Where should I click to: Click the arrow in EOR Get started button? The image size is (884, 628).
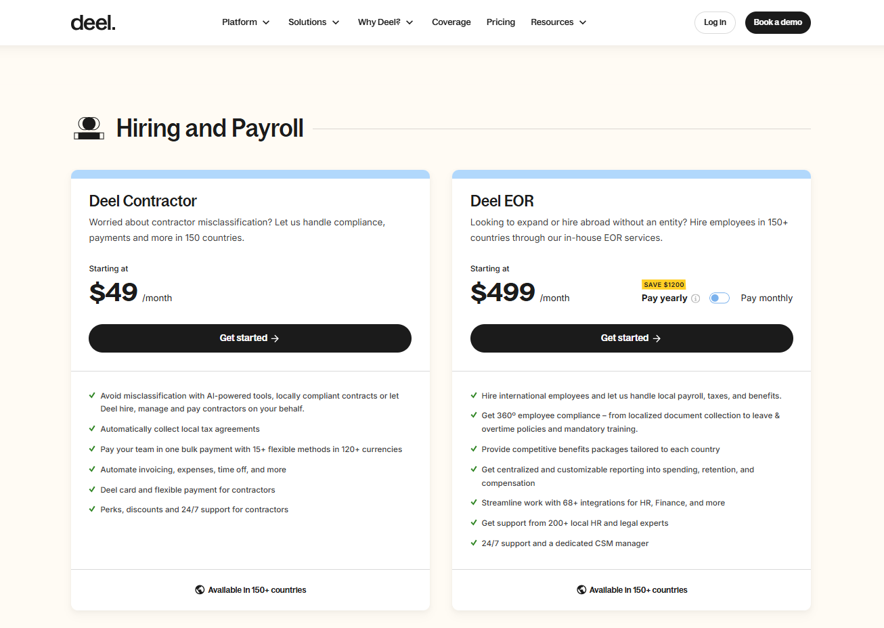click(x=657, y=338)
